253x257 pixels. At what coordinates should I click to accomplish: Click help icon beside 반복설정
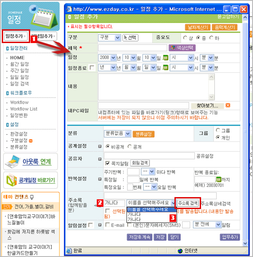100,179
